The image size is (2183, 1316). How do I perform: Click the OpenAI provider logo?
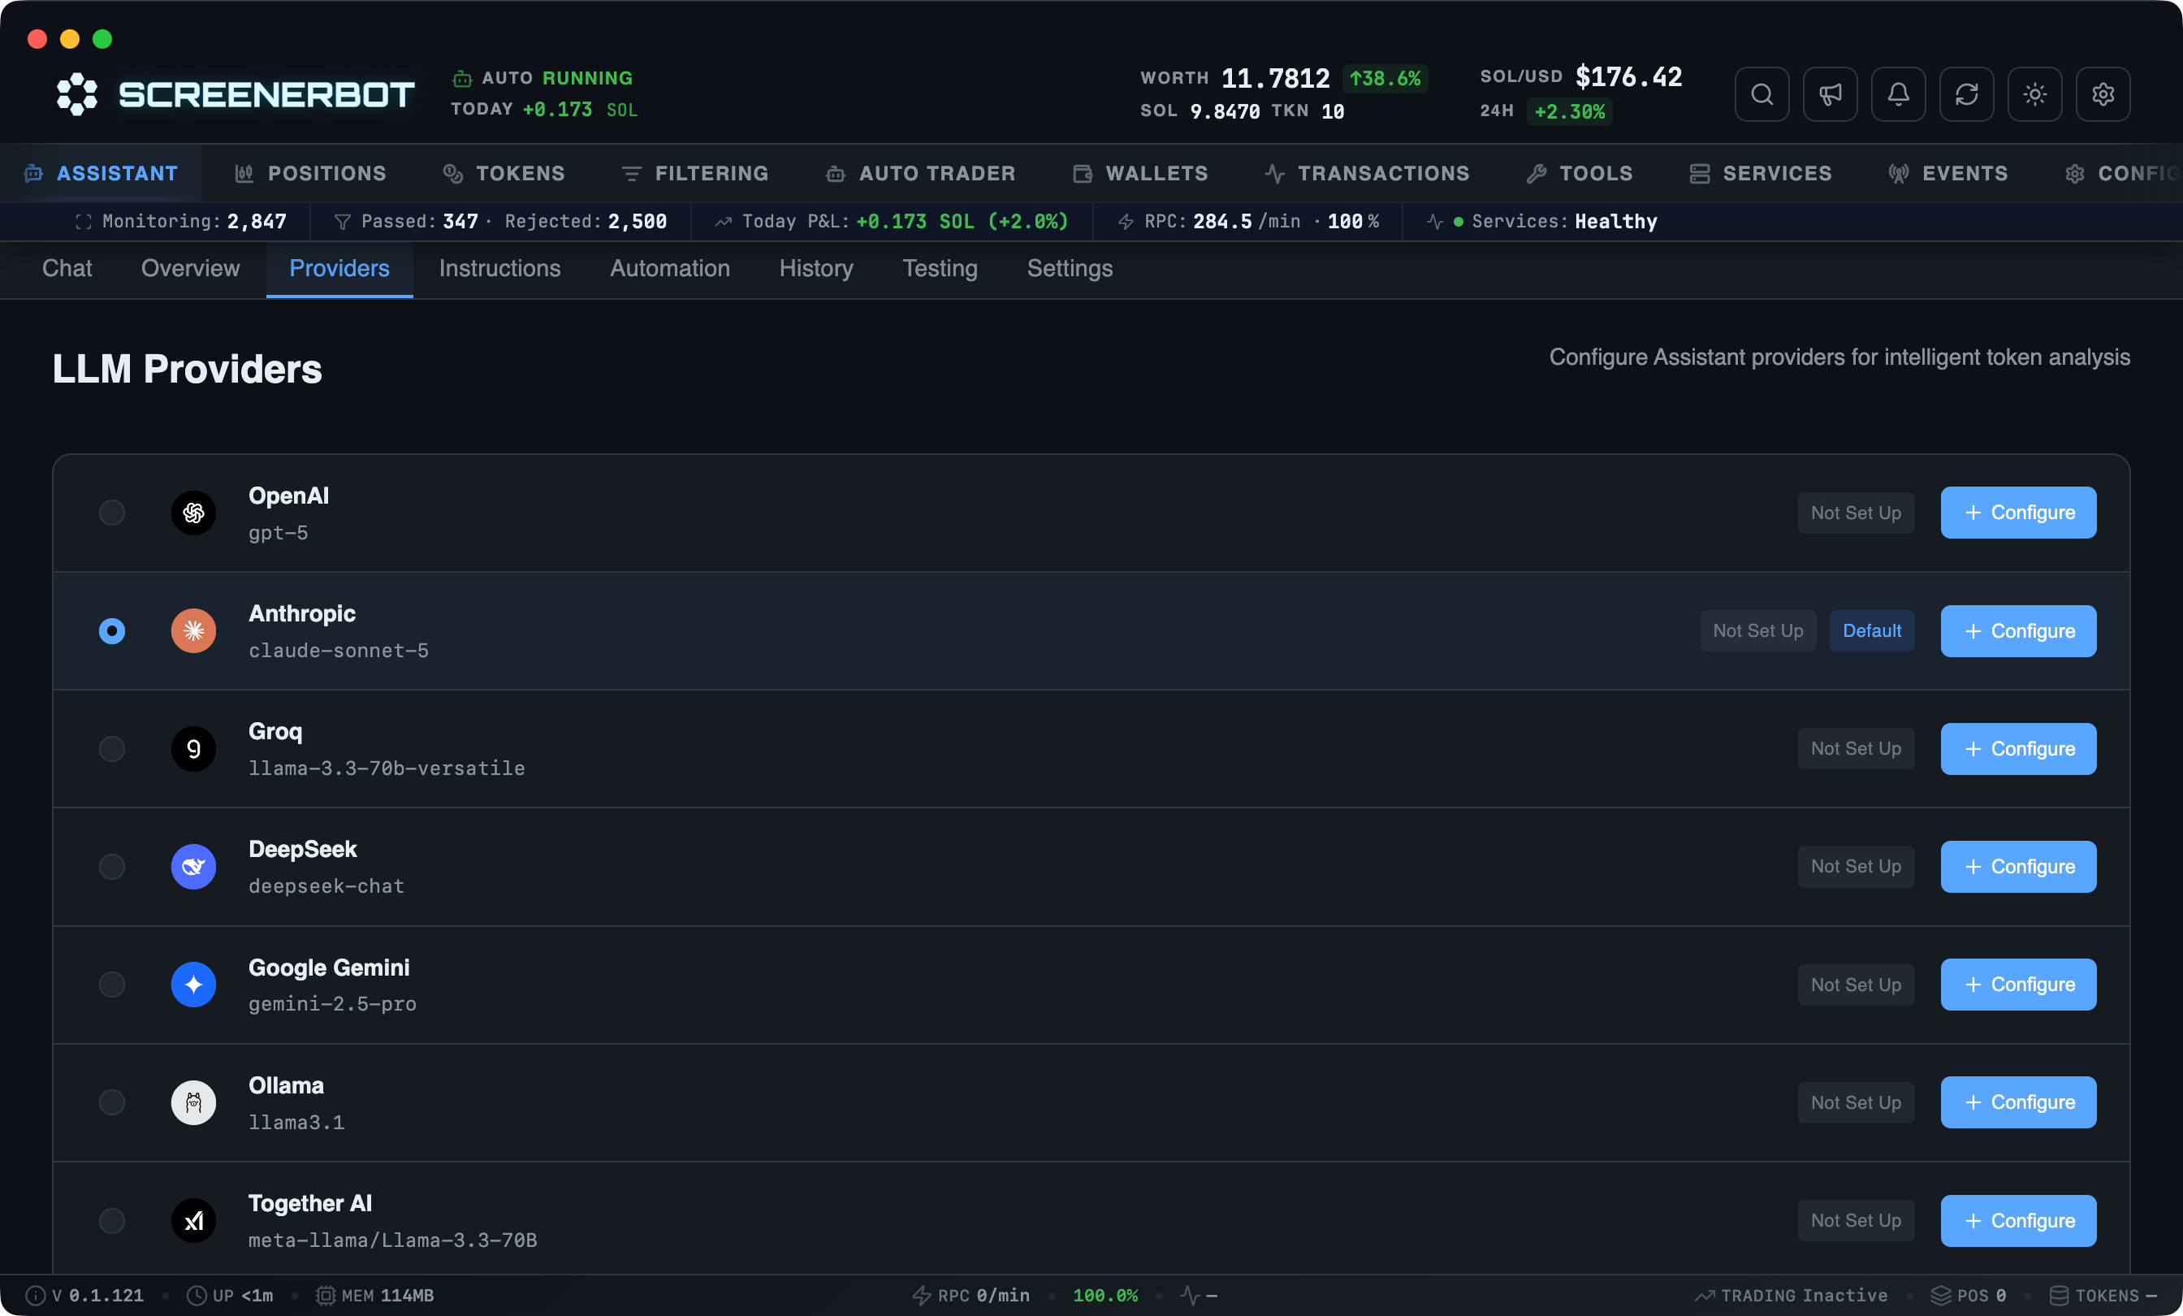click(193, 513)
